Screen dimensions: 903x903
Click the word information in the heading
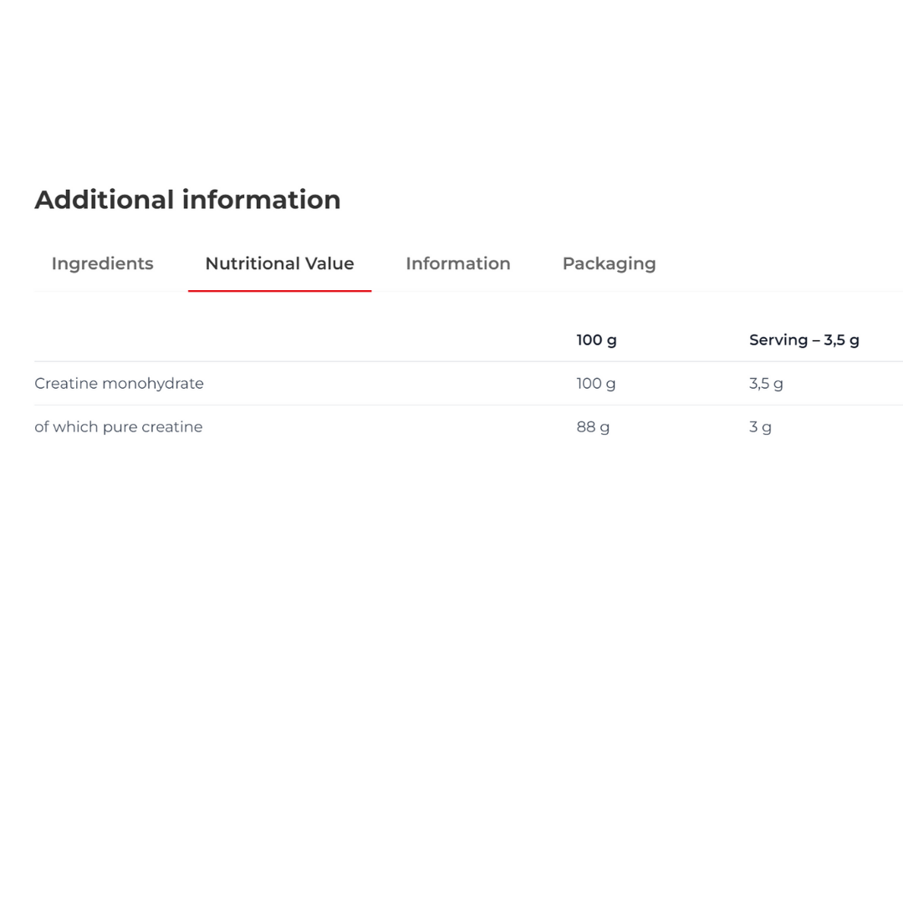click(x=262, y=200)
